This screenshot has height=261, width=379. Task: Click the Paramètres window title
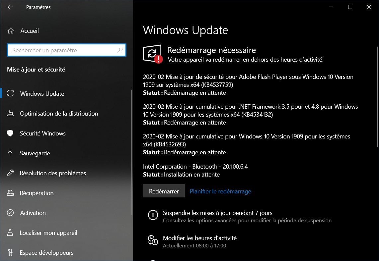(x=38, y=7)
